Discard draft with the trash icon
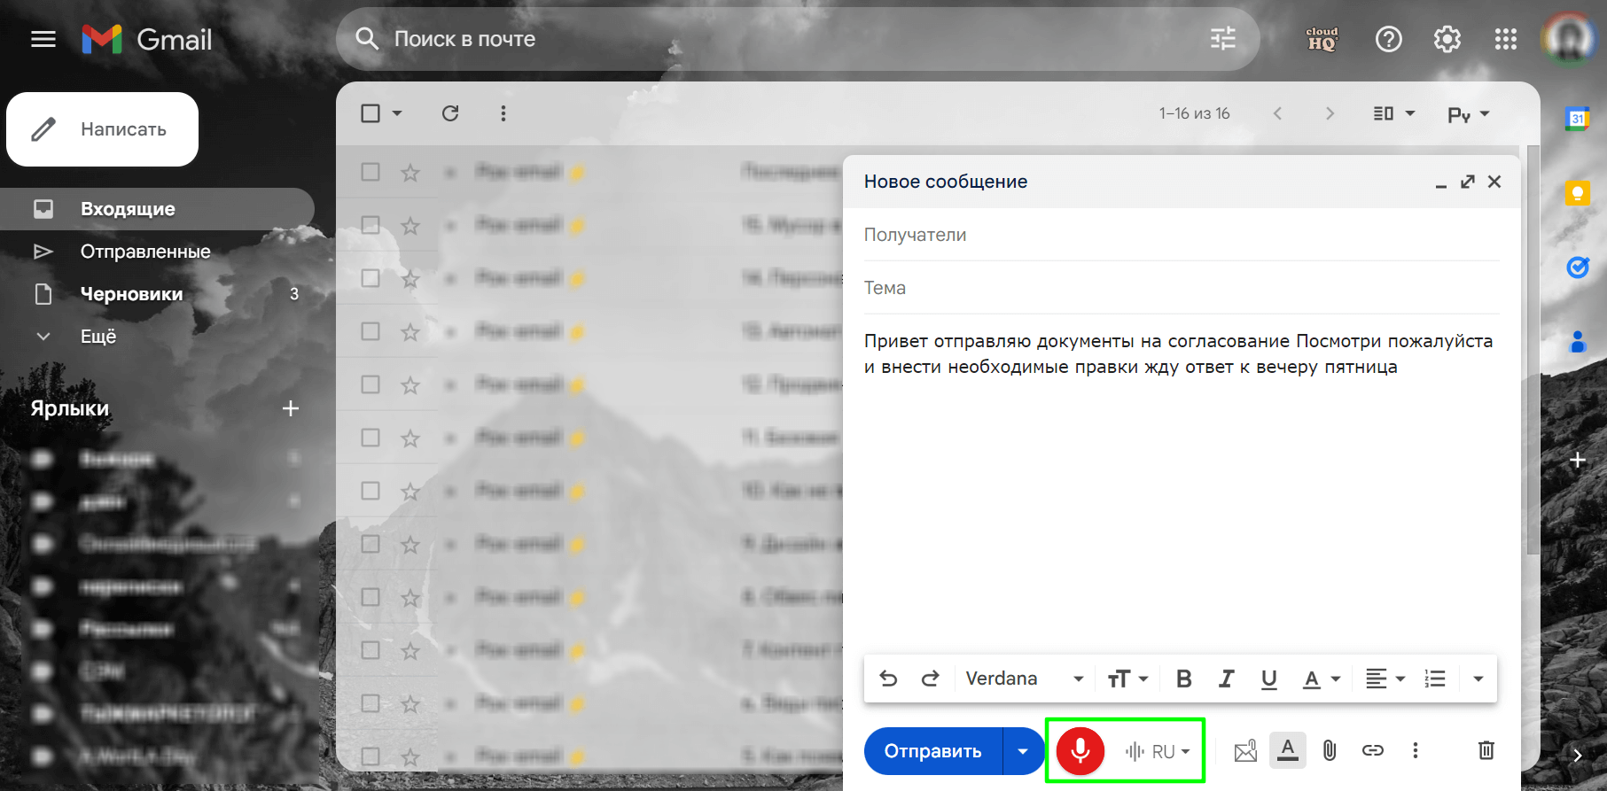This screenshot has height=791, width=1607. coord(1486,751)
